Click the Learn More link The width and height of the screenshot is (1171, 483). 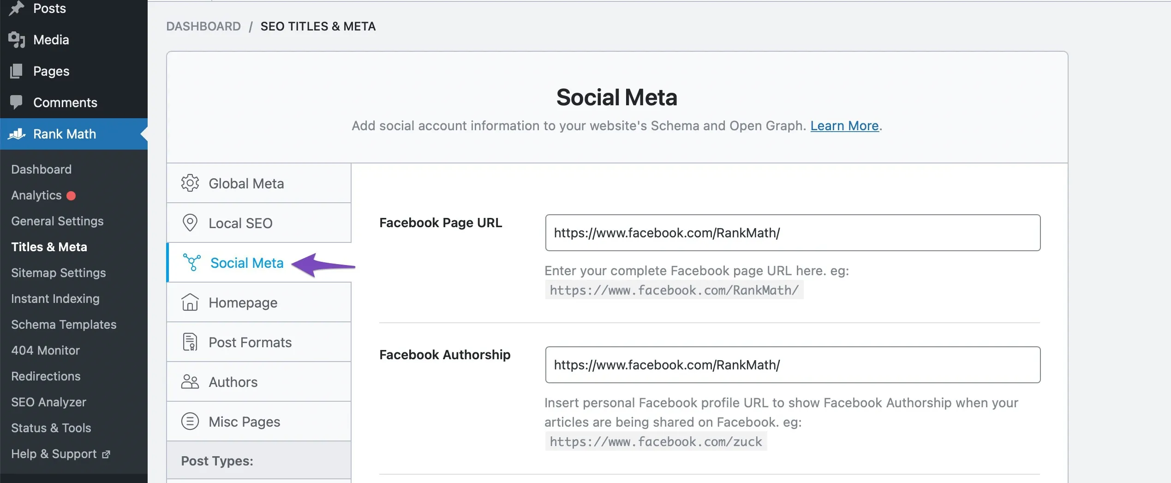(844, 126)
